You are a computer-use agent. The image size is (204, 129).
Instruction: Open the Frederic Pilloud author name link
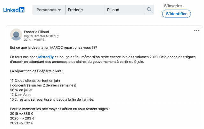36,32
